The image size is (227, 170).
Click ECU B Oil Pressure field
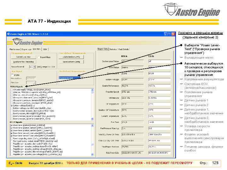point(160,98)
